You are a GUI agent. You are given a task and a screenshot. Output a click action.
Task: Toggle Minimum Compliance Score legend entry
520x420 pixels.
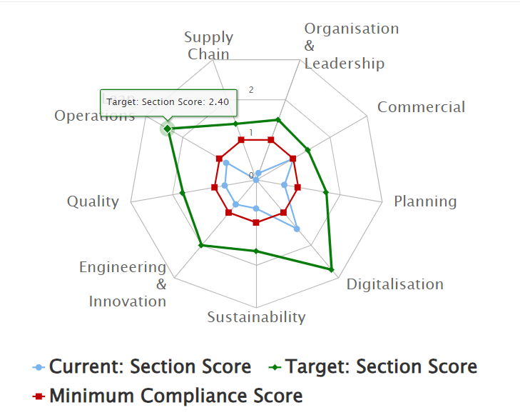point(168,396)
